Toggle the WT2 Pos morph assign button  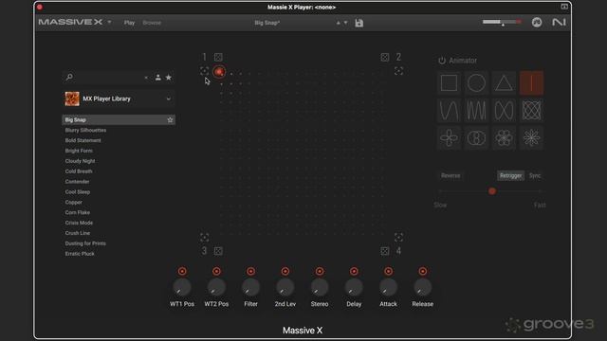[216, 272]
